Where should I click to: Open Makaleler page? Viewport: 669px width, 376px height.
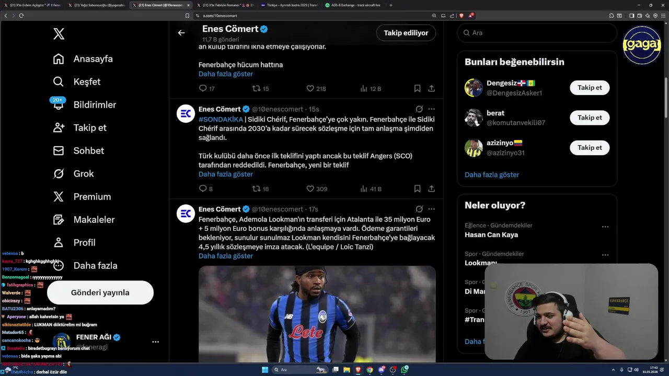tap(84, 220)
